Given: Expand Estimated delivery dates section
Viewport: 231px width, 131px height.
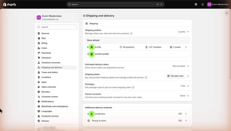Looking at the screenshot, I should pos(188,66).
